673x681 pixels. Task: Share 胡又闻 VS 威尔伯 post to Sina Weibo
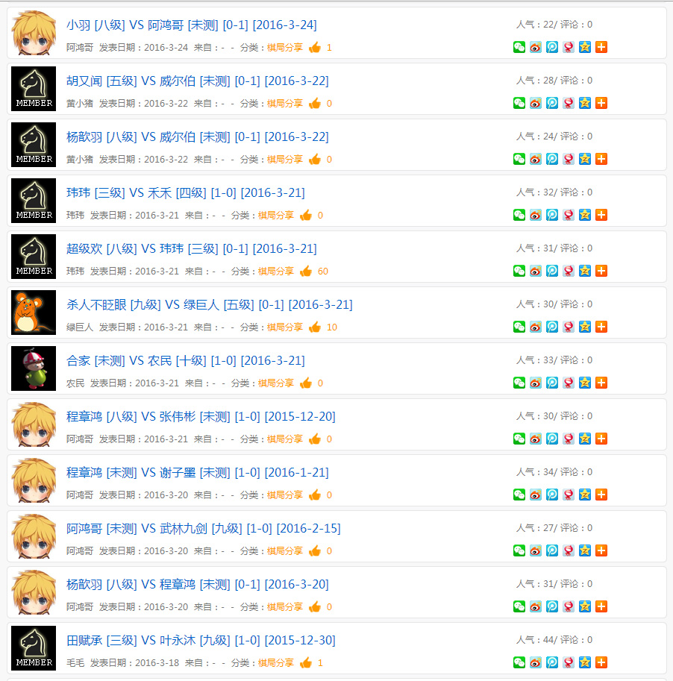coord(535,103)
